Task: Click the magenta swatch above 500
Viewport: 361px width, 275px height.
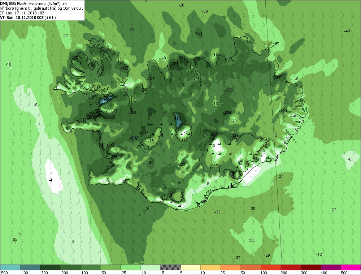Action: pyautogui.click(x=351, y=267)
